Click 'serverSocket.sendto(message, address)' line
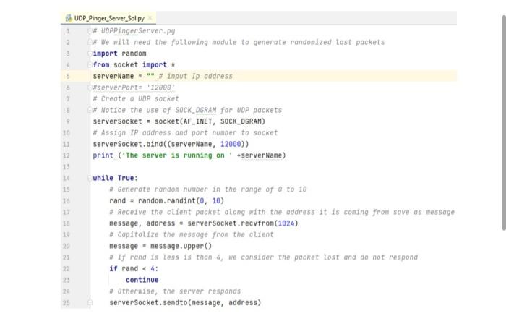Image resolution: width=506 pixels, height=324 pixels. point(185,303)
